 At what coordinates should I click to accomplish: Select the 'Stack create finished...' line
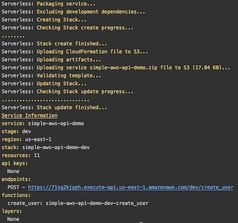pyautogui.click(x=54, y=44)
